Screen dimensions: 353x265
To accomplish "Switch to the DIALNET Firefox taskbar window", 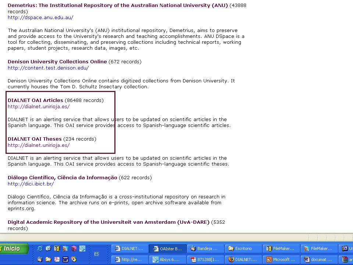I will pyautogui.click(x=243, y=259).
